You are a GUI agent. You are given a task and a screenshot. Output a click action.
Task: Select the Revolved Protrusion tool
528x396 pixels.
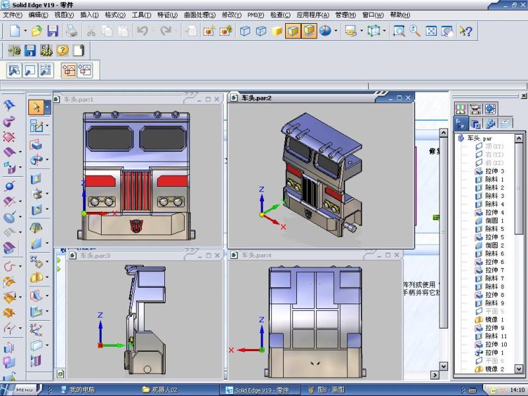(x=36, y=160)
